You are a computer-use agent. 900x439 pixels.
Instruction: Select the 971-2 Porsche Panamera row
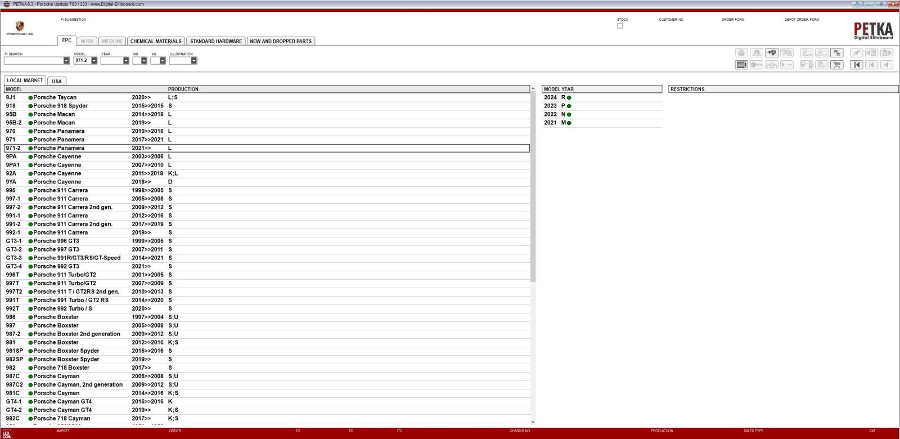(x=267, y=148)
